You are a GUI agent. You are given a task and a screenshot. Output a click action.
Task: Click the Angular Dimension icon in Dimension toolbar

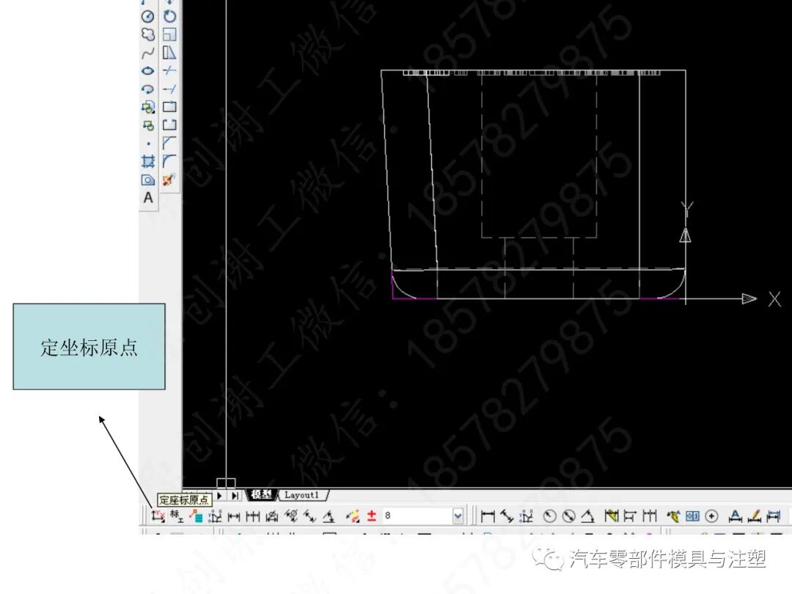click(587, 516)
